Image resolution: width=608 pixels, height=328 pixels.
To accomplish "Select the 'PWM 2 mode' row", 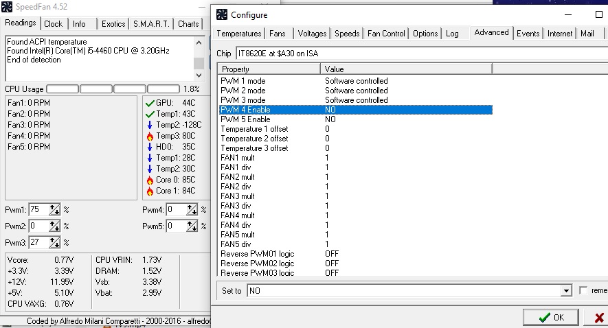I will [356, 91].
